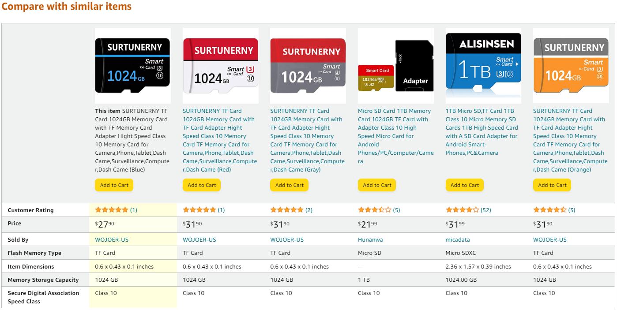Open the red SURTUNERNY 1024GB card image
Screen dimensions: 617x310
pos(220,65)
